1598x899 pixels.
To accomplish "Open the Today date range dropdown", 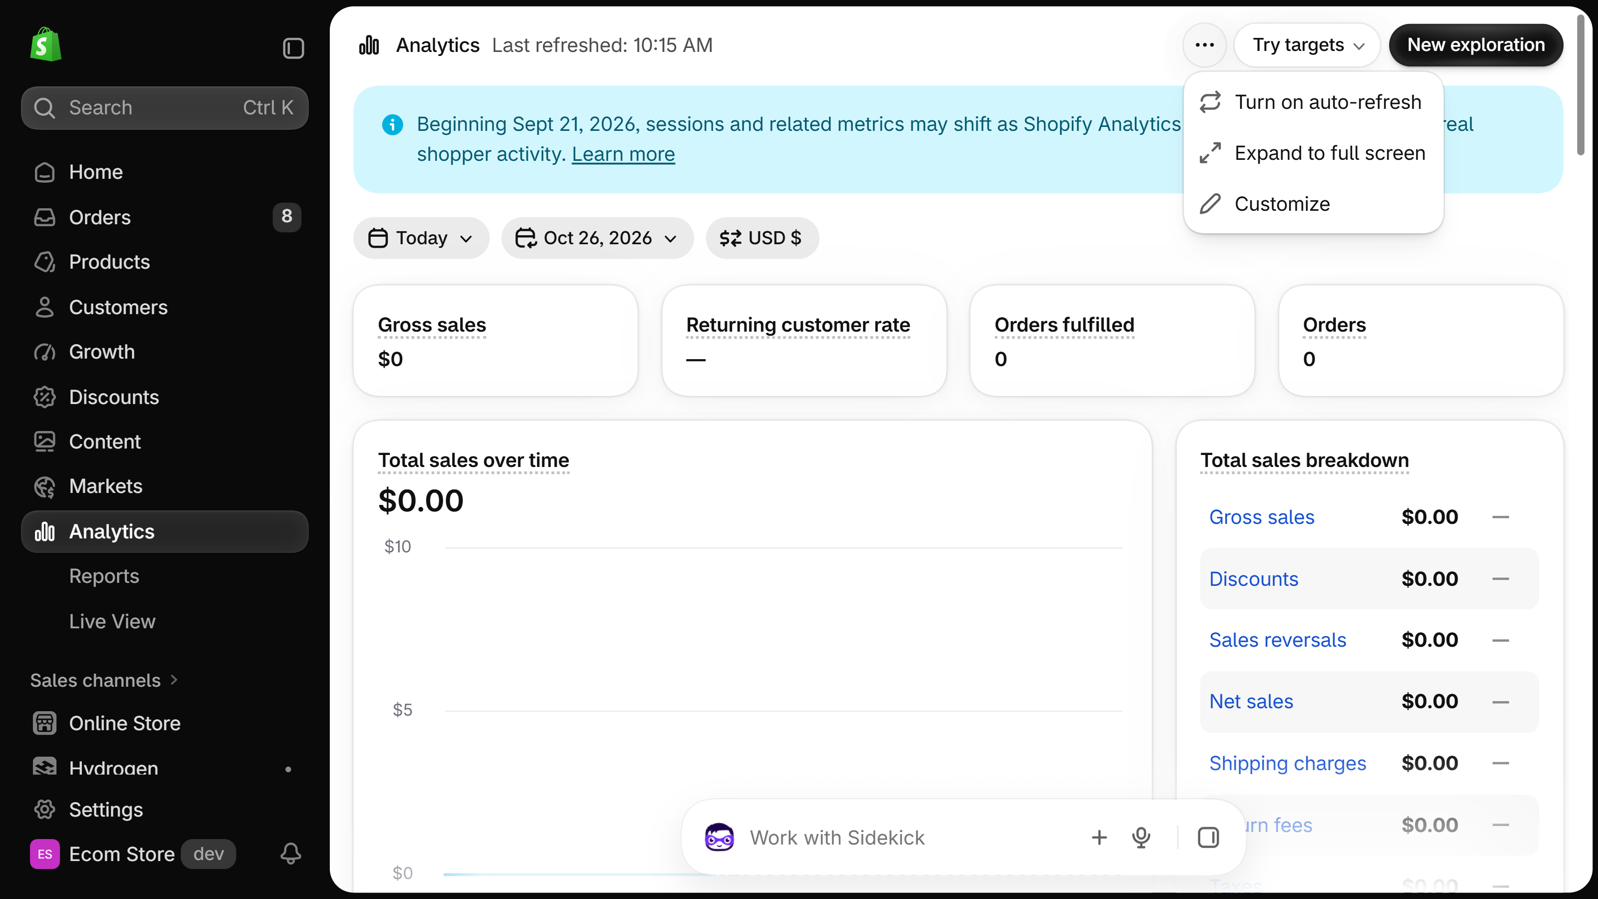I will [421, 238].
